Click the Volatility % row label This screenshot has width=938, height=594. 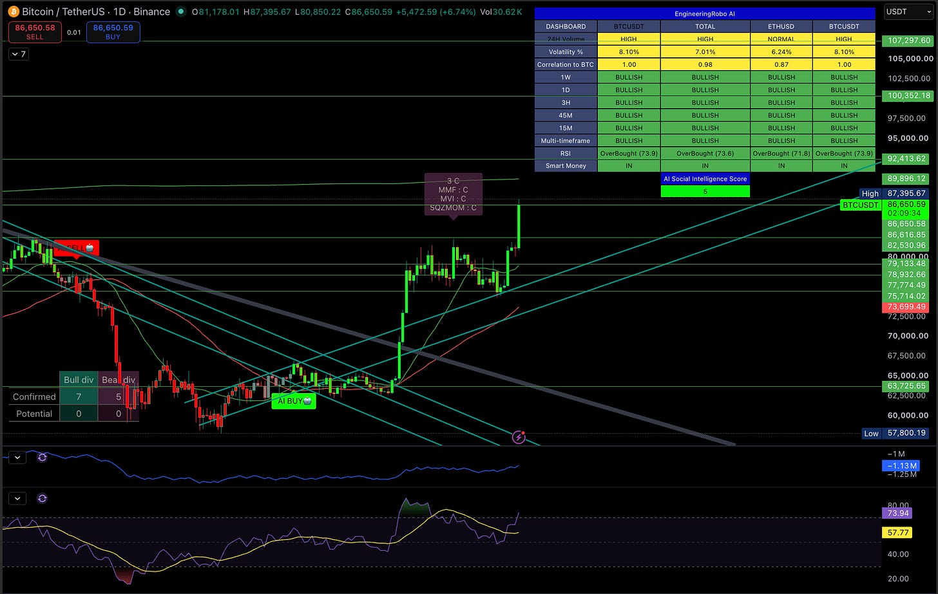(x=566, y=51)
